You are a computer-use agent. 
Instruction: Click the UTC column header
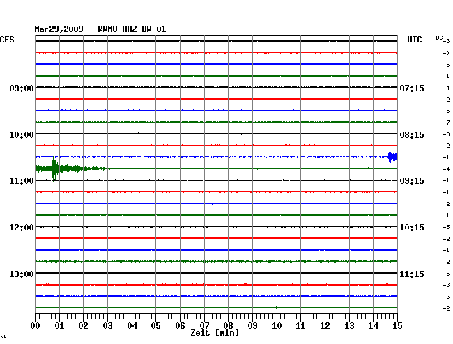(415, 40)
